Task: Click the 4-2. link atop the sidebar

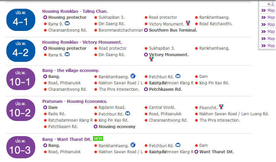Action: point(271,4)
